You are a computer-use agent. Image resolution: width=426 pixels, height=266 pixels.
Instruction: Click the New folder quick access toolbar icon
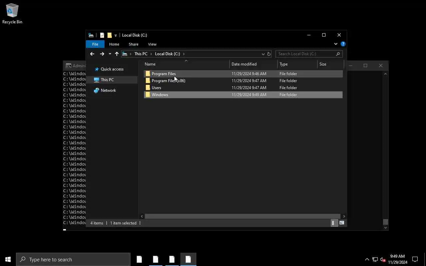pos(109,35)
